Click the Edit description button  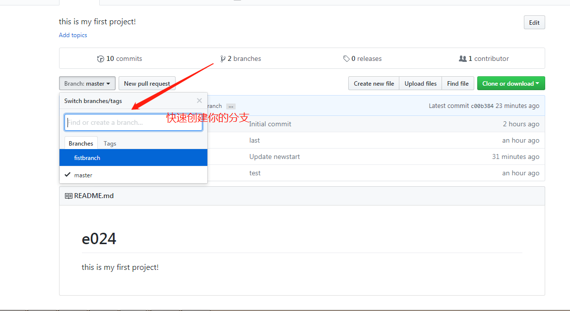[534, 22]
